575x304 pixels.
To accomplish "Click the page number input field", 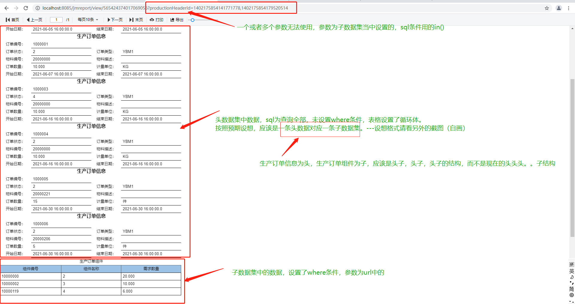I will [x=56, y=20].
